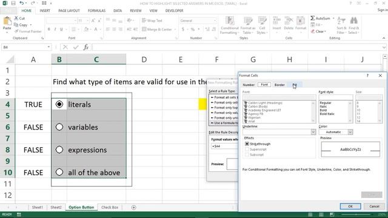Expand the formula bar chevron
This screenshot has width=388, height=218.
click(x=384, y=47)
